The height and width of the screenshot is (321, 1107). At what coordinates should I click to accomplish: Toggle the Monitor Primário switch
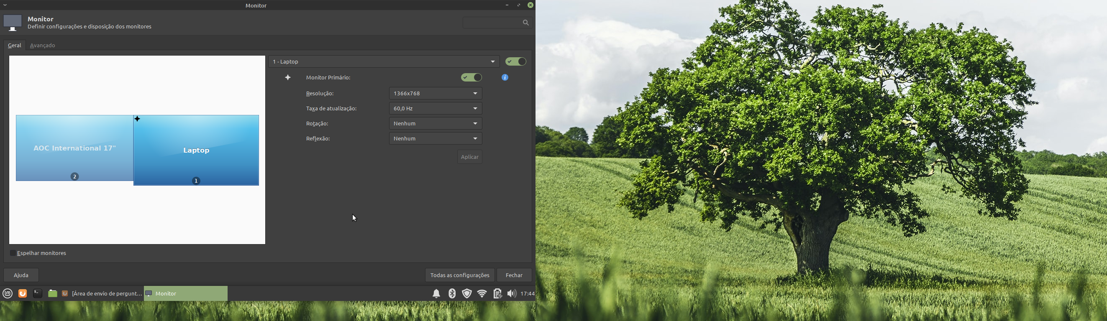point(471,78)
